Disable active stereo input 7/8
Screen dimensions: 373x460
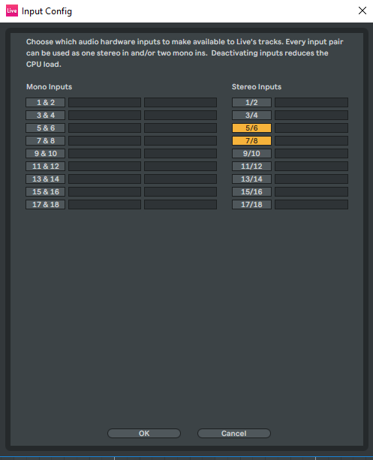(x=251, y=140)
